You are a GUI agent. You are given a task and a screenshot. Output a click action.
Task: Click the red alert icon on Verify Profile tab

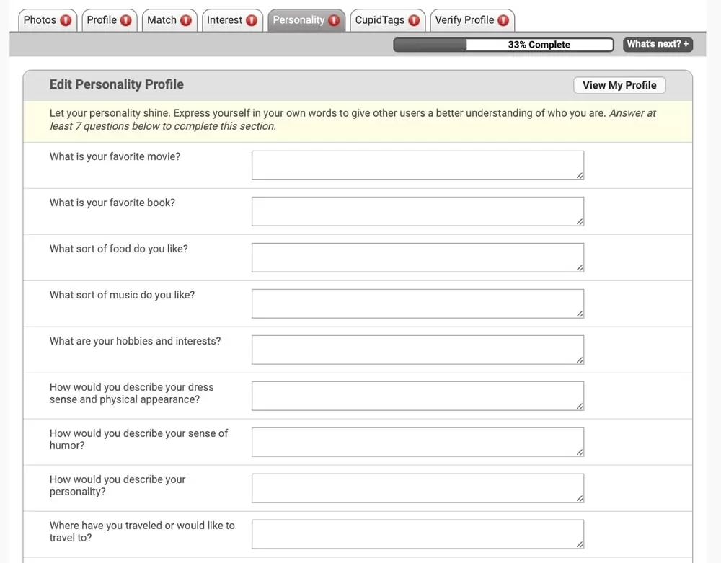click(x=503, y=20)
